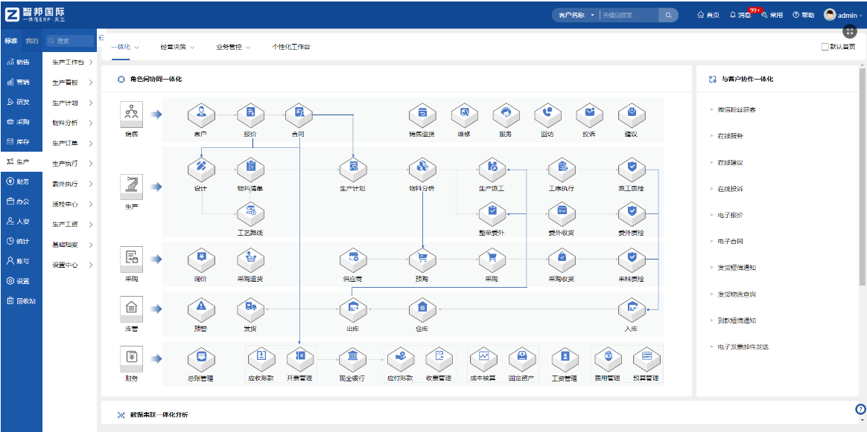Click the fullscreen expand icon
Image resolution: width=867 pixels, height=432 pixels.
coord(850,31)
